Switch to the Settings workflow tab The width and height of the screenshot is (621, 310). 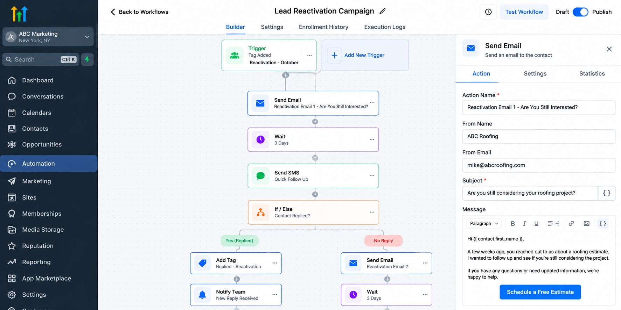[x=272, y=27]
